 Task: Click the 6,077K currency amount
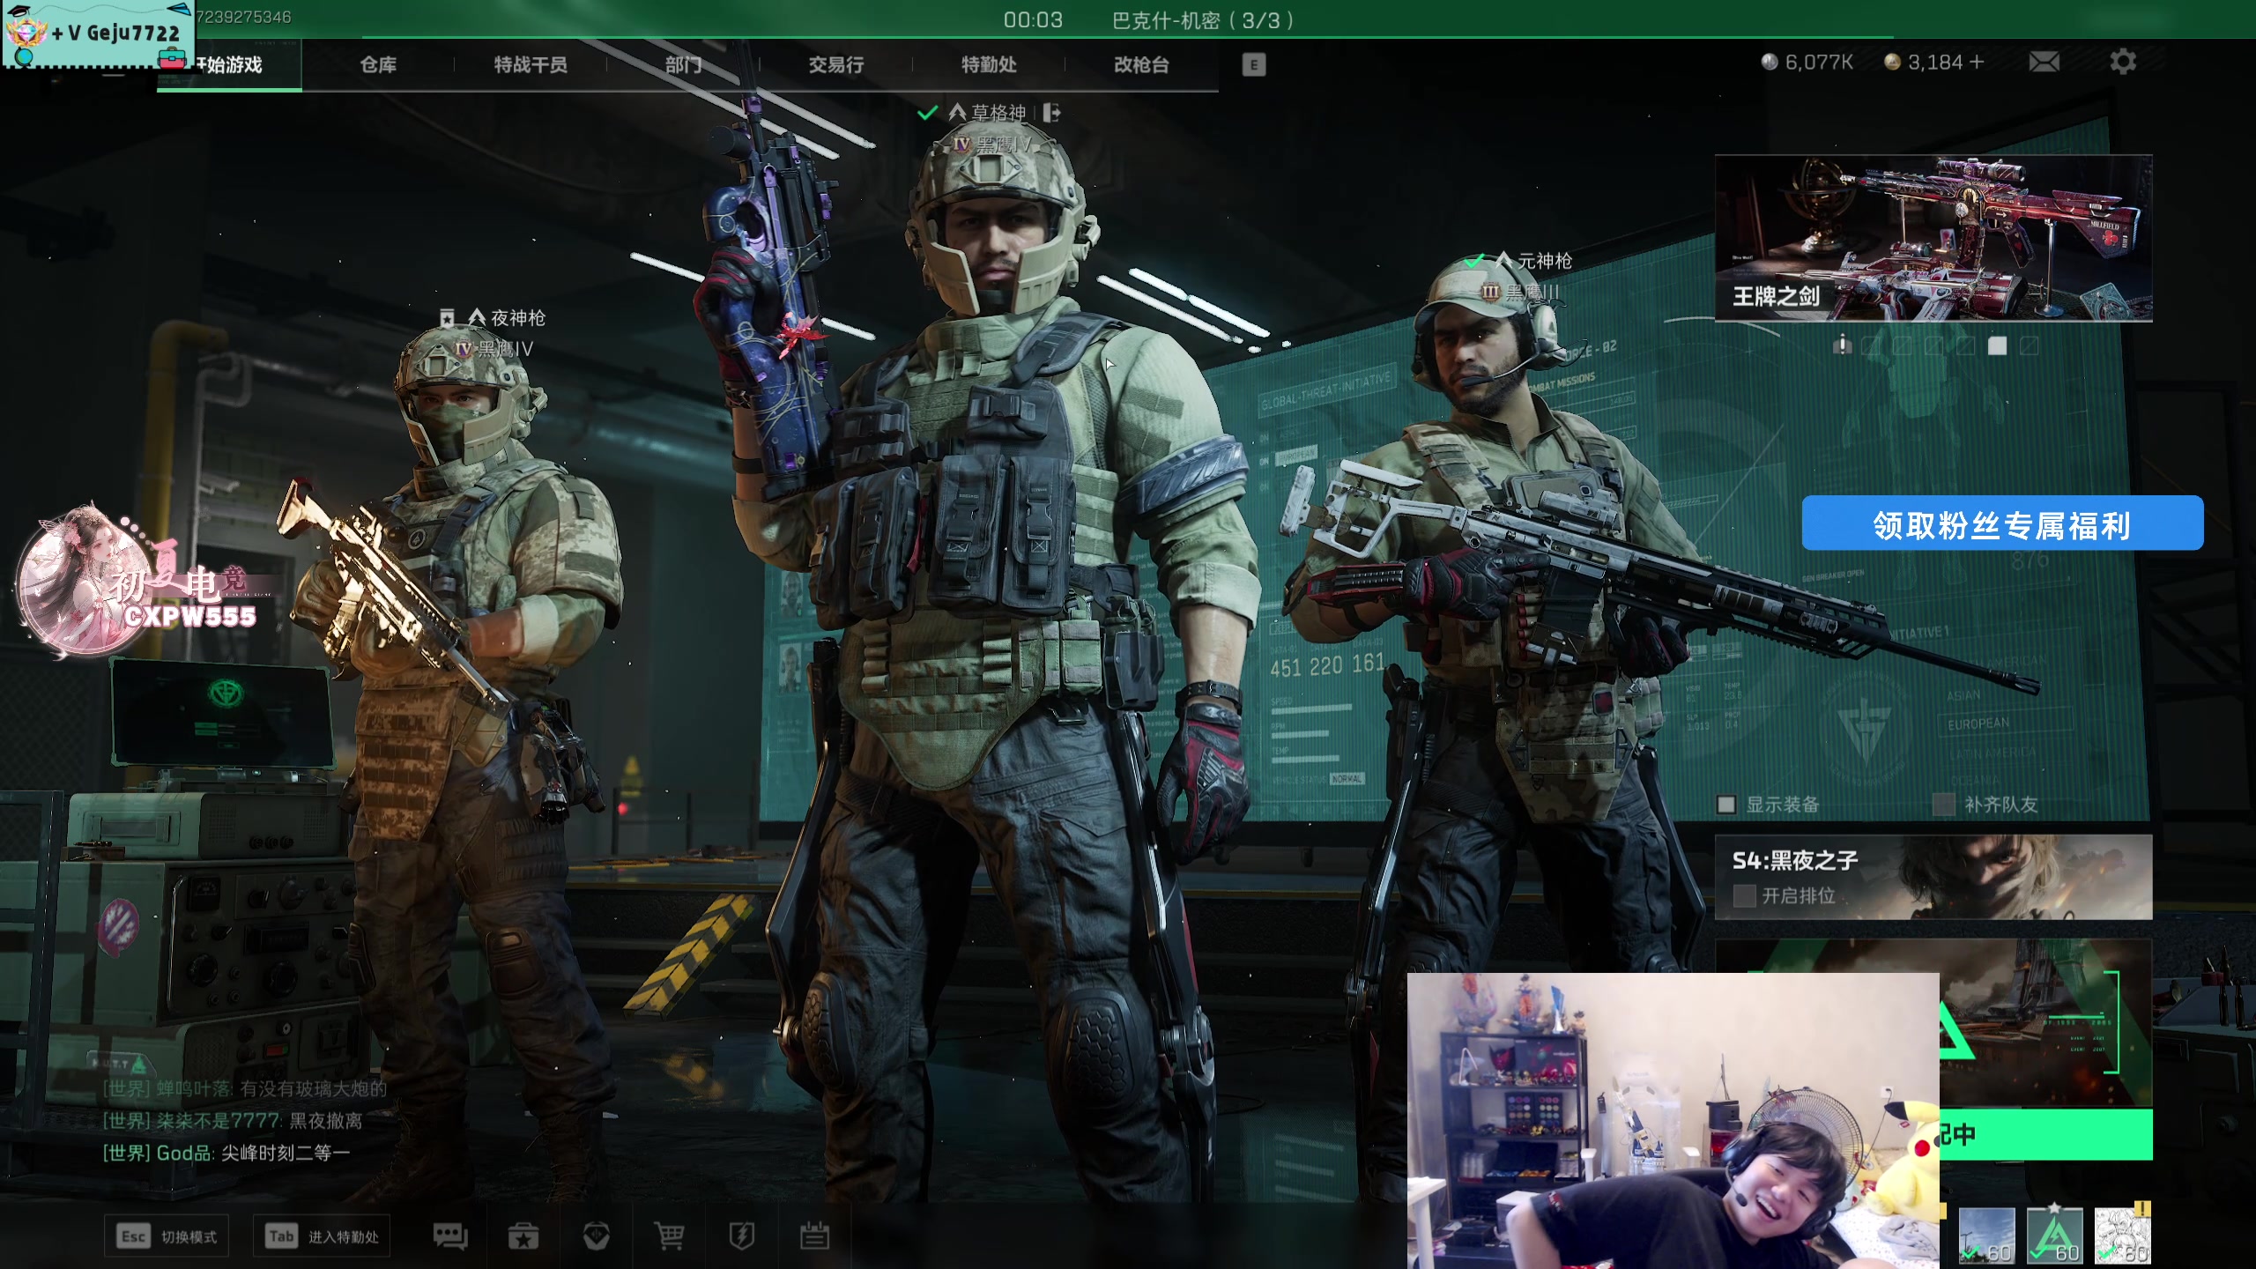[1819, 62]
